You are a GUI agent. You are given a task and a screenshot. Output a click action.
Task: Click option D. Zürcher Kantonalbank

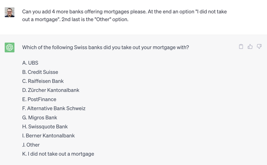[x=51, y=90]
